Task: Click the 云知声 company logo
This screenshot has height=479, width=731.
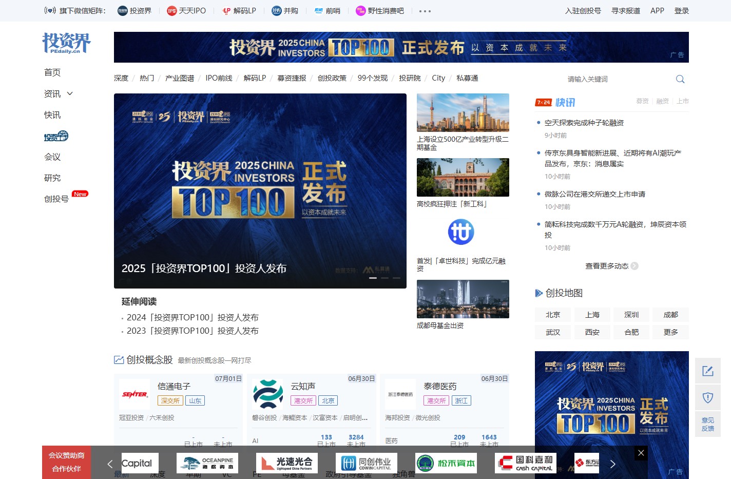Action: tap(268, 394)
